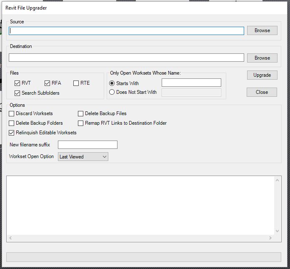Uncheck the RFA file type checkbox
This screenshot has width=290, height=269.
(47, 83)
